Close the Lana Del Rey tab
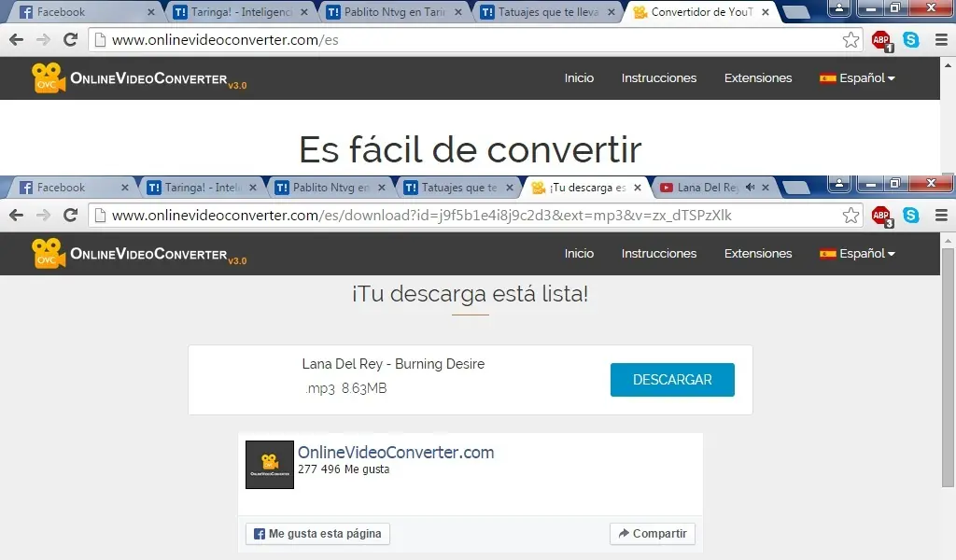The image size is (956, 560). point(766,188)
